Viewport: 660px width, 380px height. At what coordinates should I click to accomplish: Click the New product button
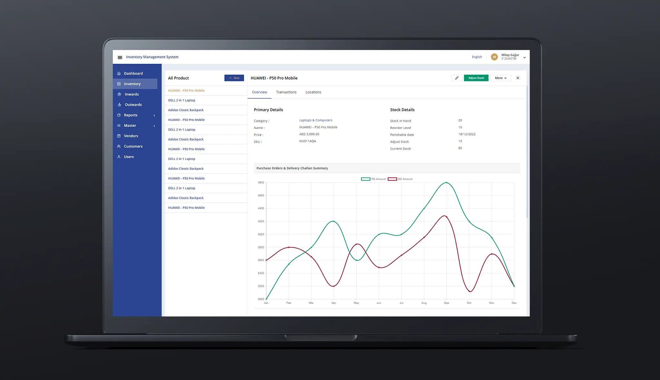[x=234, y=78]
